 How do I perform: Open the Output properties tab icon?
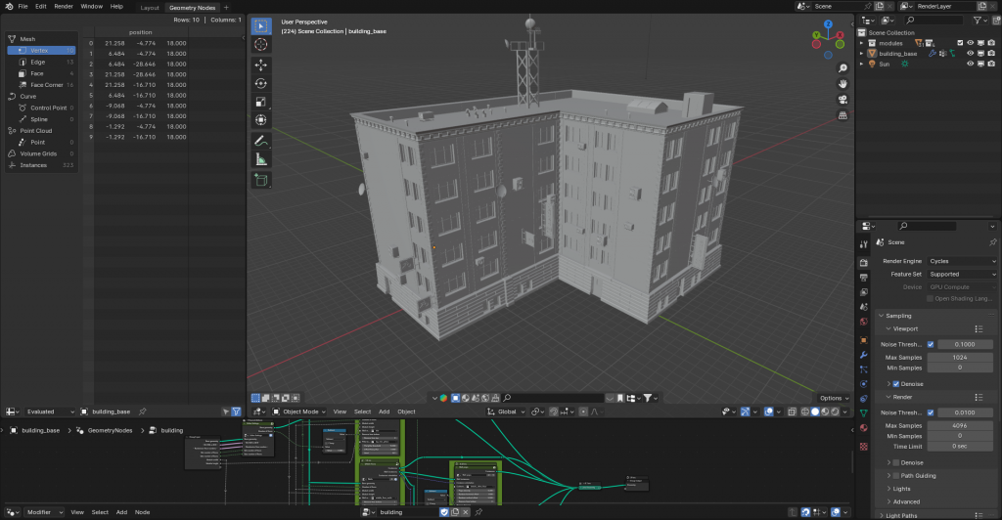(863, 277)
